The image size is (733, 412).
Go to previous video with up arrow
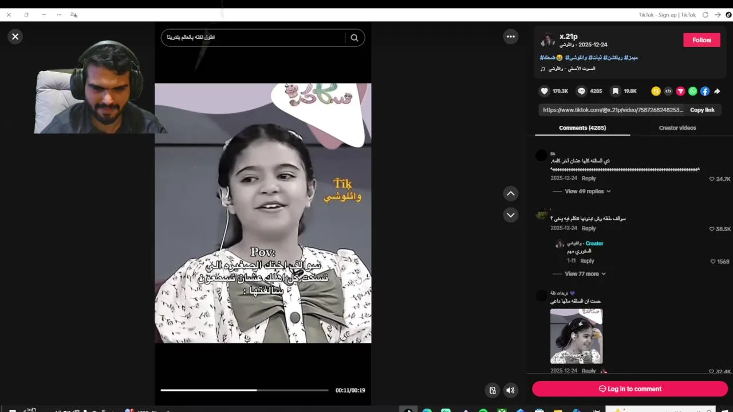511,193
